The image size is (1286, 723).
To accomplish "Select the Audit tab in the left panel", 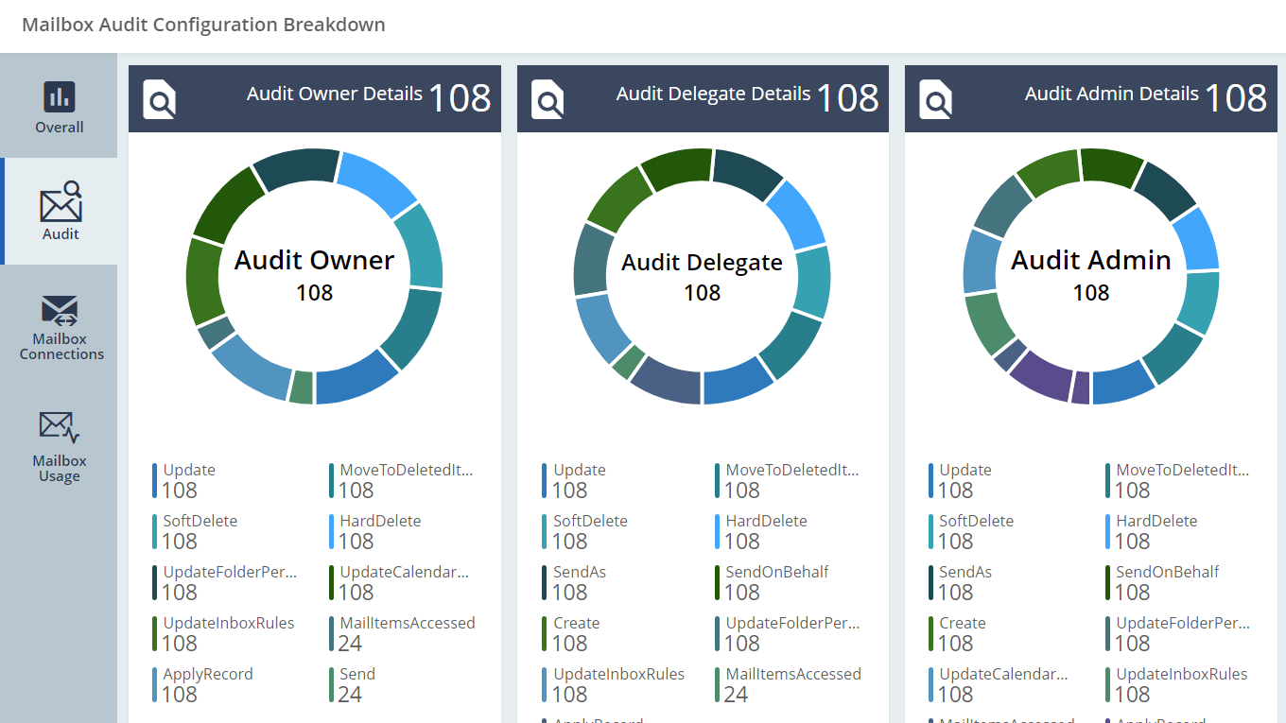I will [x=59, y=210].
